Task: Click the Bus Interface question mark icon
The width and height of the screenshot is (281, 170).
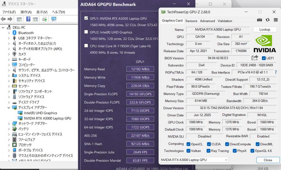Action: point(276,72)
